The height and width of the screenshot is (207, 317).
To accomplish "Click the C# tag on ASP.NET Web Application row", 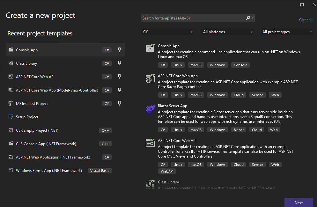I will (107, 157).
